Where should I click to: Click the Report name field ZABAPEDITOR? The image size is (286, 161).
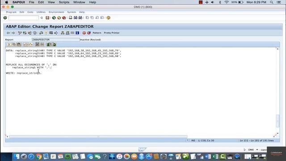[x=55, y=40]
